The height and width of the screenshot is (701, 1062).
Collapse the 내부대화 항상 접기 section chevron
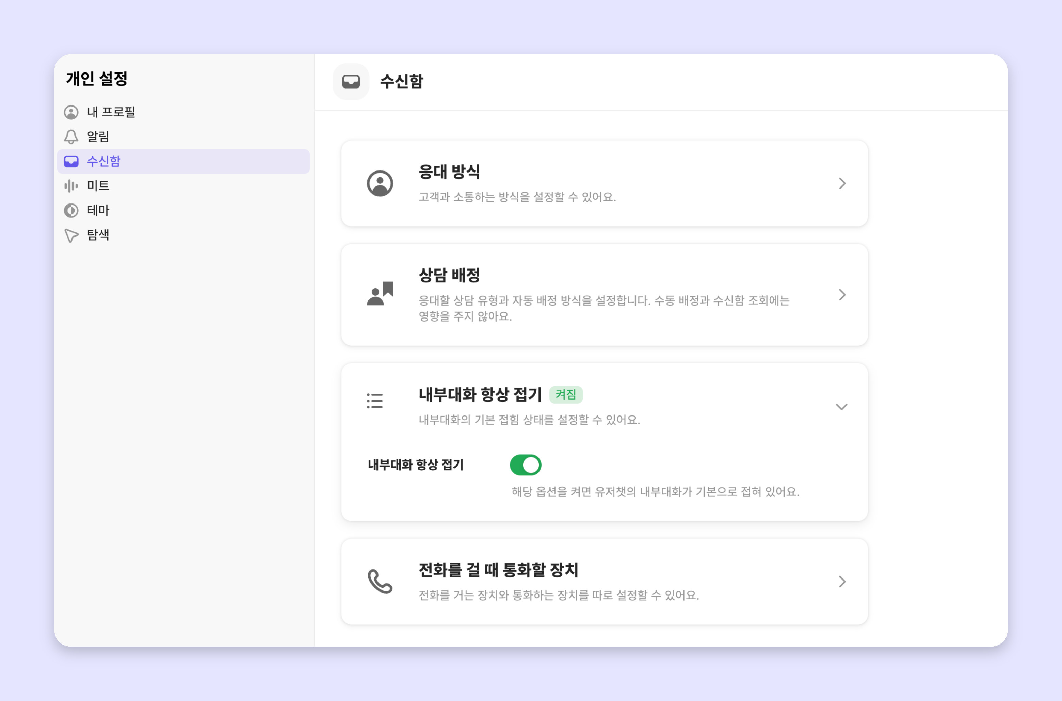(x=841, y=406)
